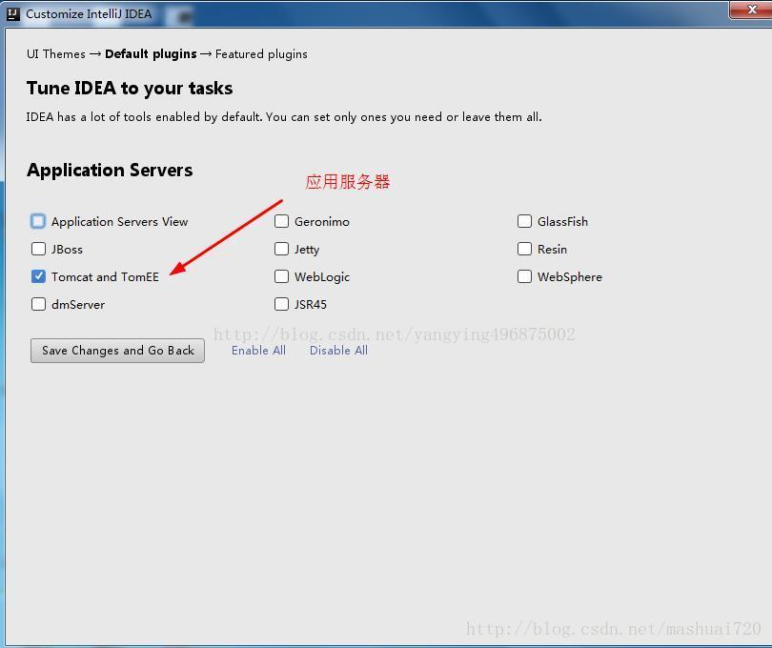Enable the JBoss server checkbox

click(x=38, y=249)
